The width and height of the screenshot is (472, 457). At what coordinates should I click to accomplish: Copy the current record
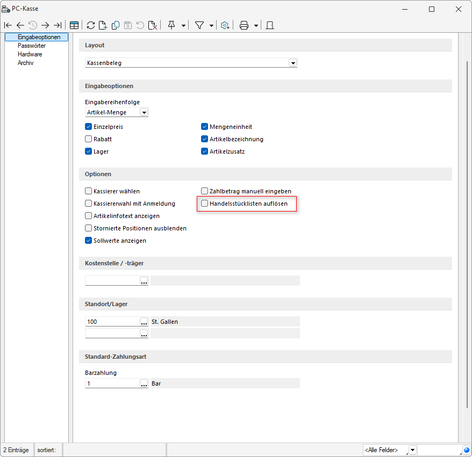116,25
